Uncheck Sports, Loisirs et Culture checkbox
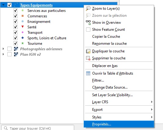The image size is (163, 130). (x=16, y=38)
